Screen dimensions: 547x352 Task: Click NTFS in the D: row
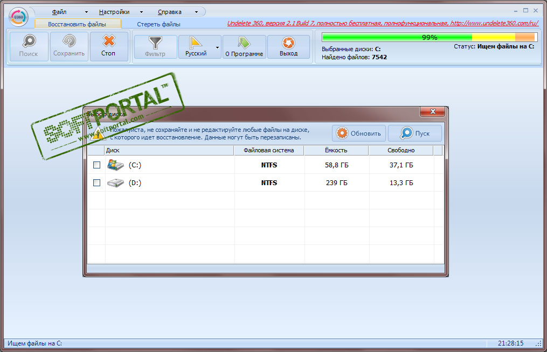pyautogui.click(x=269, y=183)
